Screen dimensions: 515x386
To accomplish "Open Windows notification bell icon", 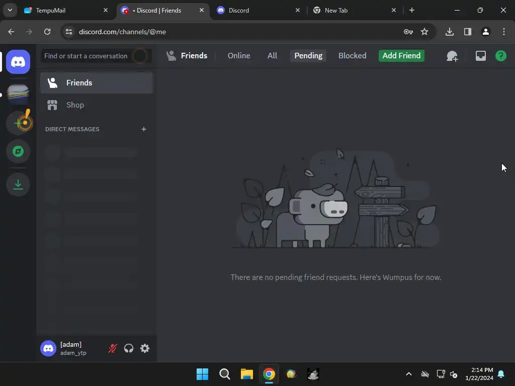I will (x=501, y=374).
